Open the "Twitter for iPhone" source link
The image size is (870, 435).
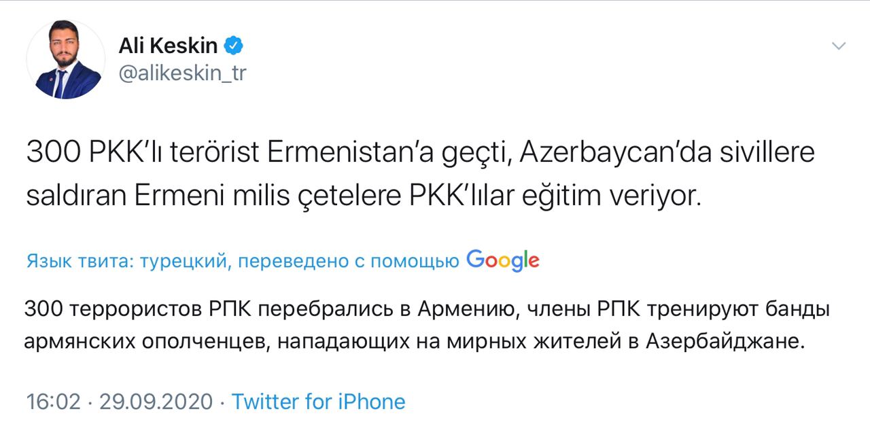coord(318,402)
